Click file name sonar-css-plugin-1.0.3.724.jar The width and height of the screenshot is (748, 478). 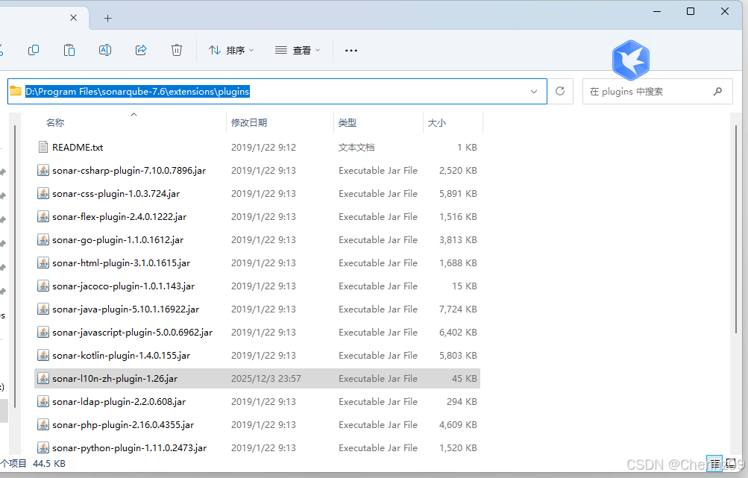[116, 194]
